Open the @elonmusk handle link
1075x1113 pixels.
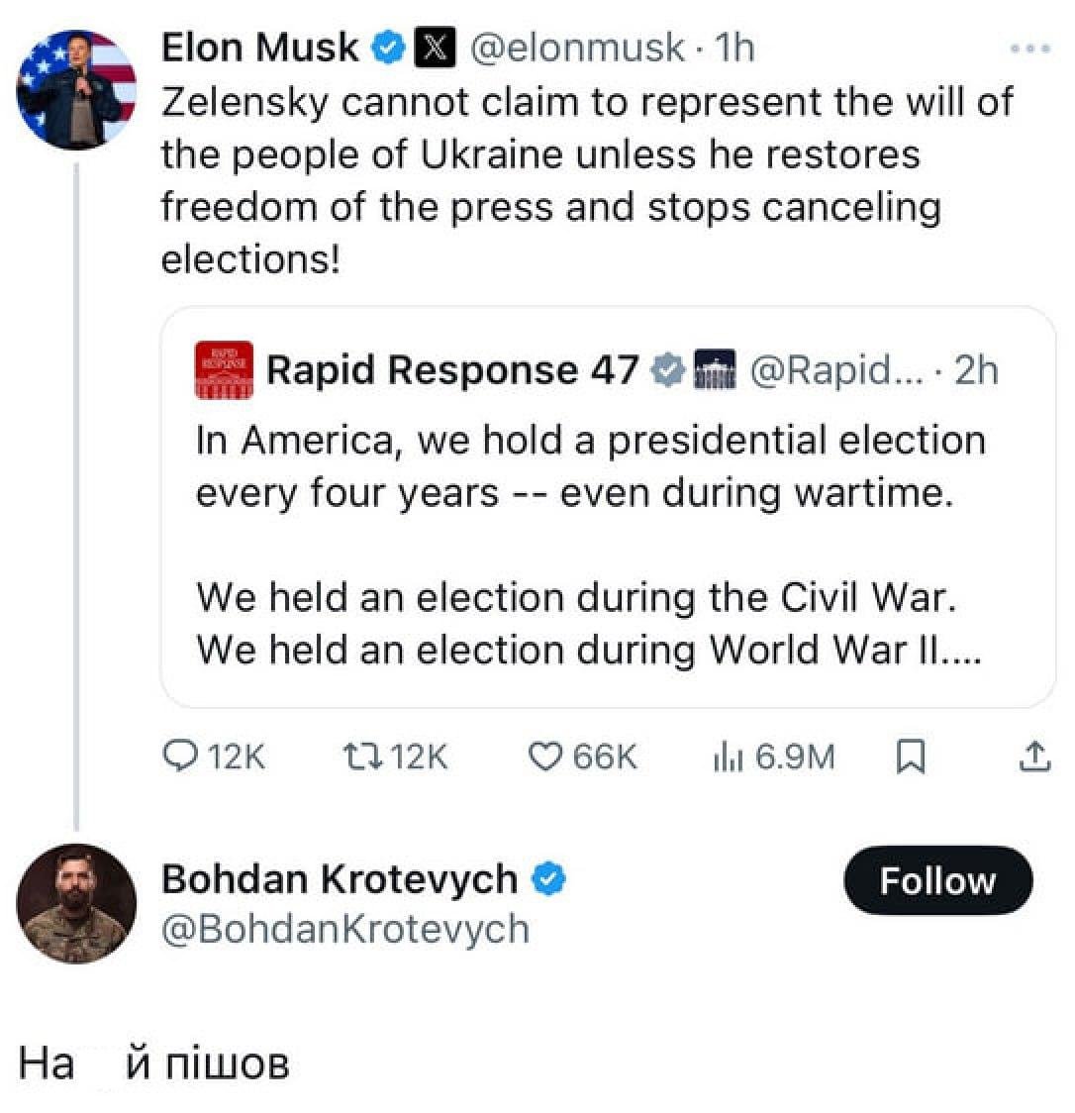click(x=576, y=48)
